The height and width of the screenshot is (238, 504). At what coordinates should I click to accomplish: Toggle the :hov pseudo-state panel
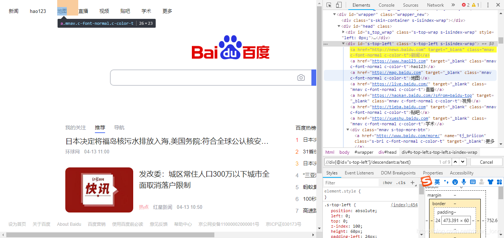coord(387,183)
